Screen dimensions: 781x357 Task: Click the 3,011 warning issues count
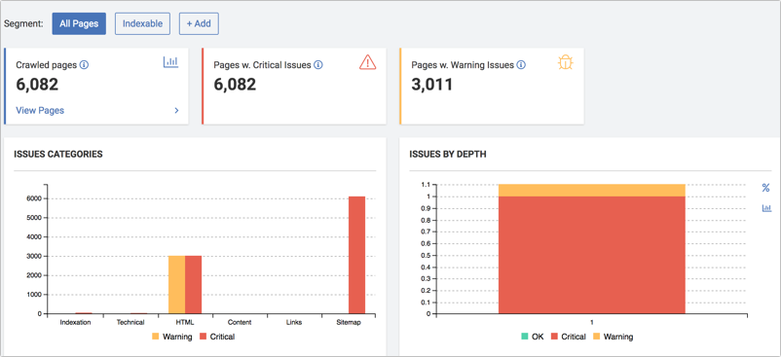pyautogui.click(x=432, y=85)
